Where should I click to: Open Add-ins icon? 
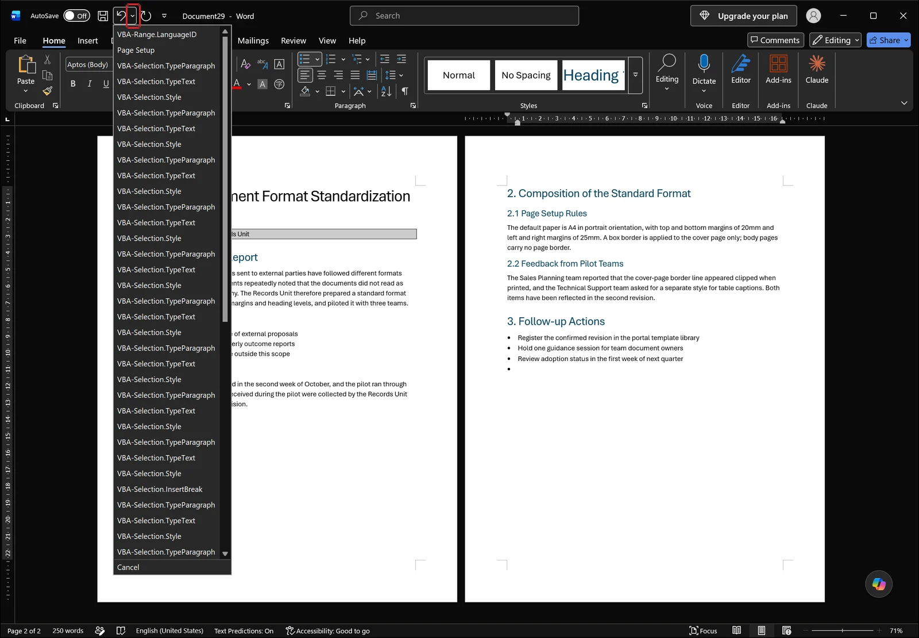click(778, 64)
